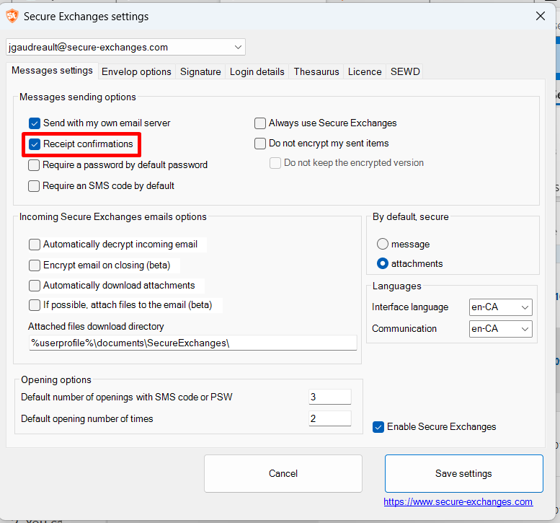Open the Communication language dropdown
The image size is (560, 523).
tap(500, 328)
